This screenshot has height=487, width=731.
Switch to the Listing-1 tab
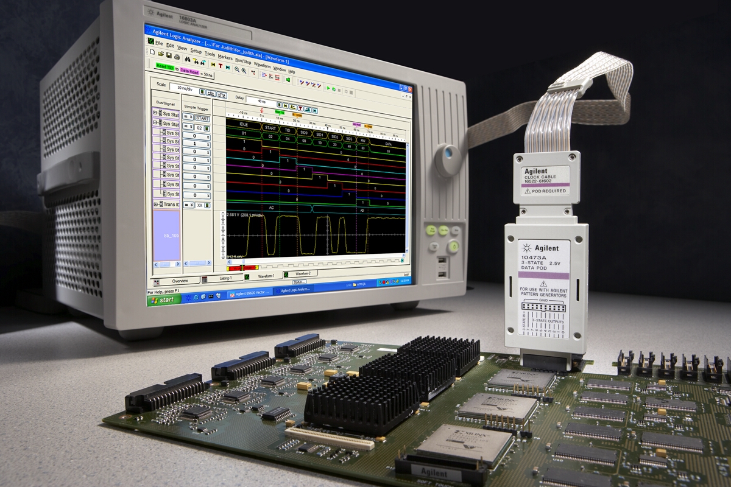222,279
